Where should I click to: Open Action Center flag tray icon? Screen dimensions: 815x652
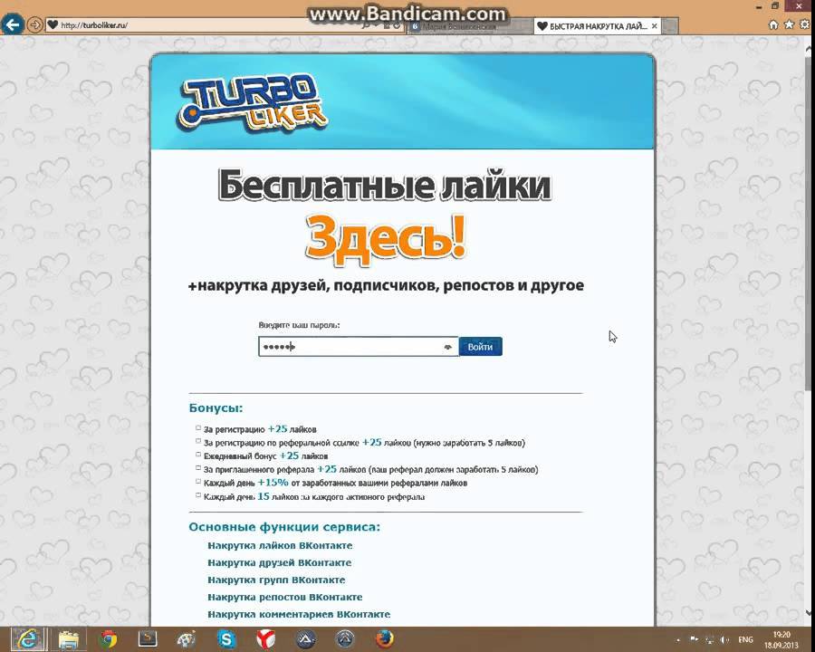tap(694, 639)
